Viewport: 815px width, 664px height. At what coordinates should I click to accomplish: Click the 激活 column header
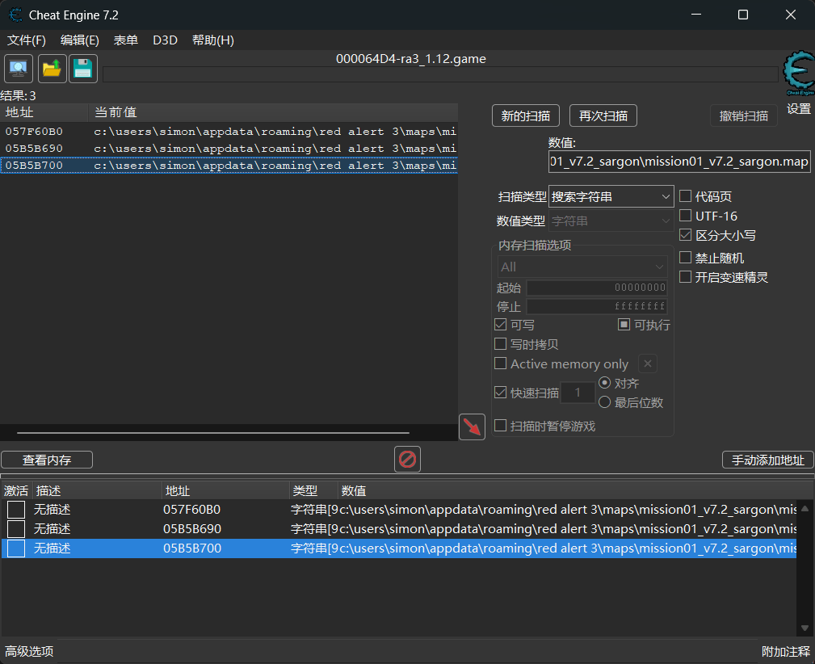point(16,490)
